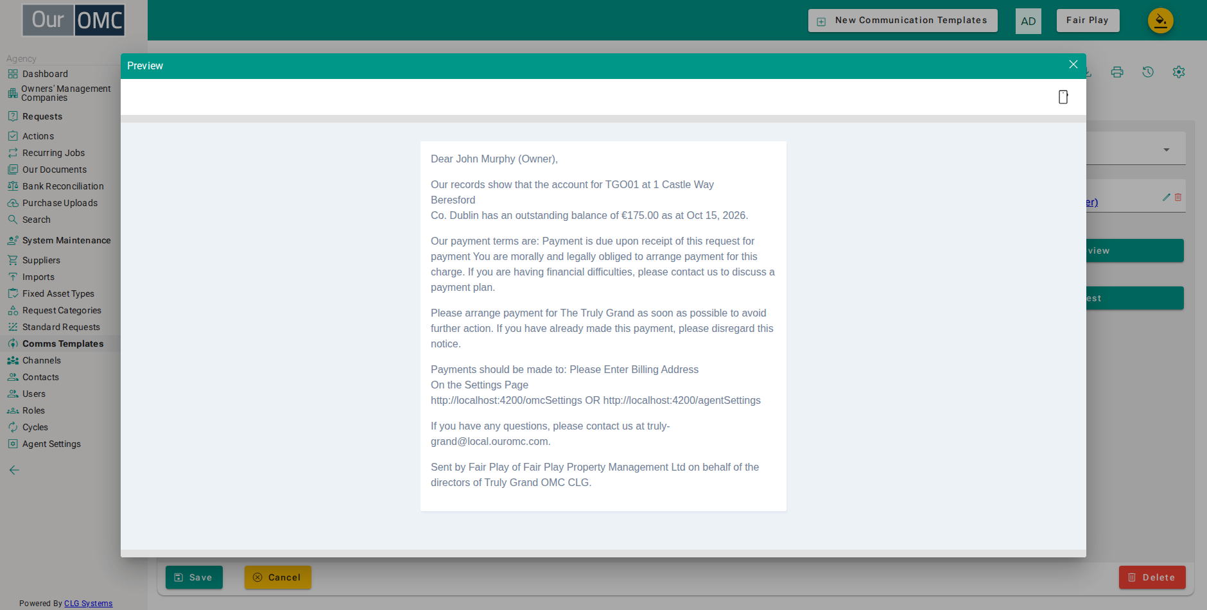This screenshot has width=1207, height=610.
Task: Open Fixed Asset Types
Action: coord(58,293)
